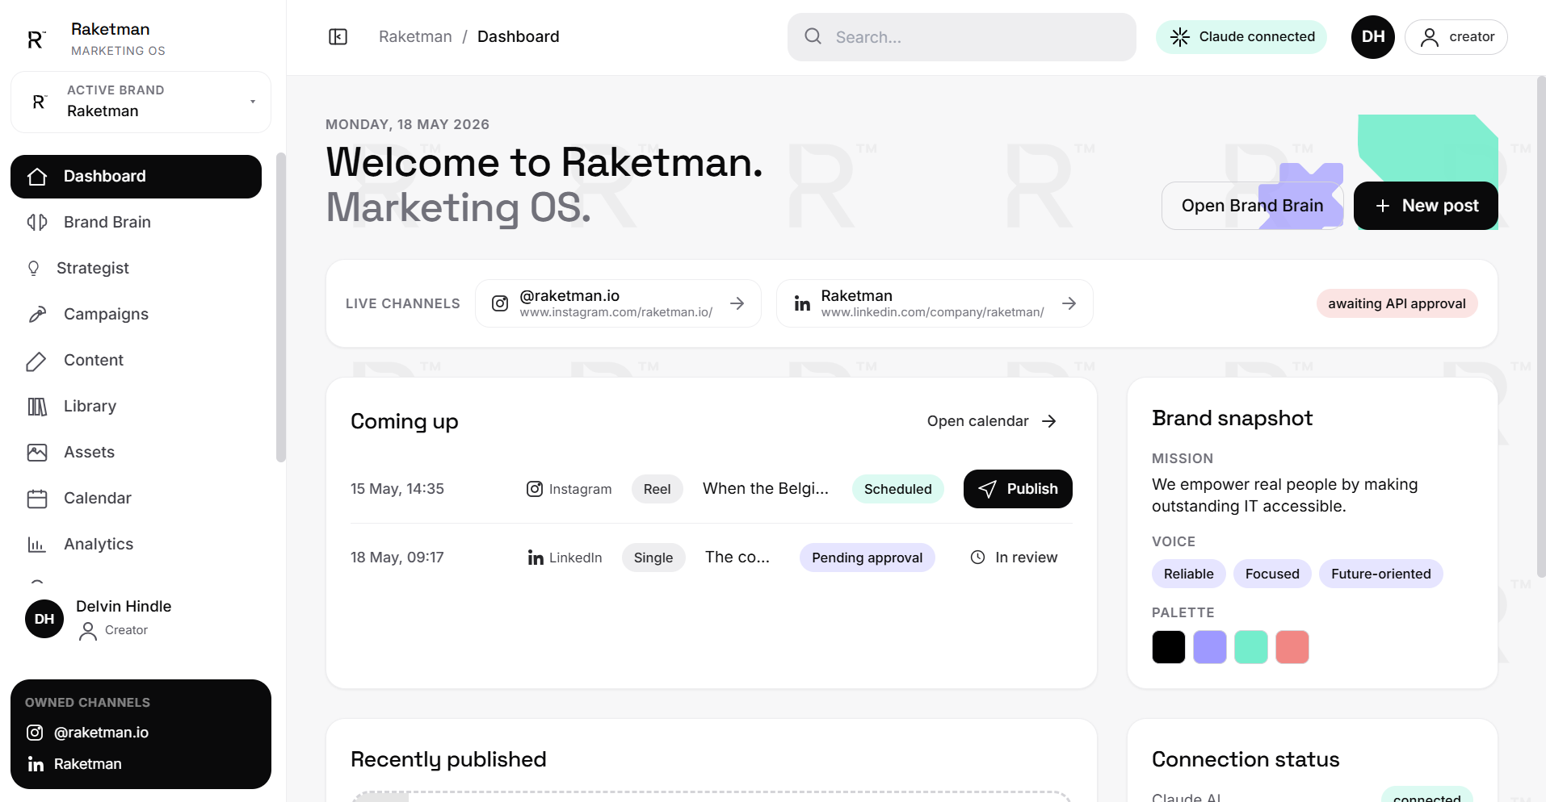1546x802 pixels.
Task: Follow the Open calendar link
Action: [992, 421]
